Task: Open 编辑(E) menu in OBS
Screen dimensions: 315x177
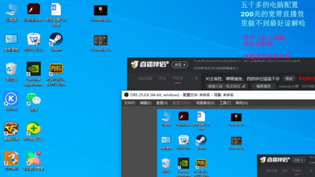Action: click(146, 103)
